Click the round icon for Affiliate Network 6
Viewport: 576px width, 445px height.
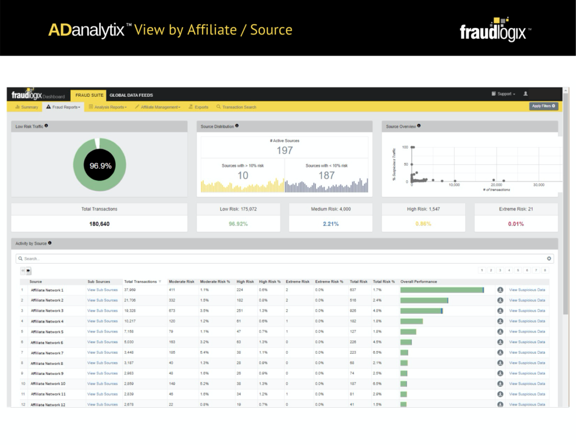click(x=500, y=342)
